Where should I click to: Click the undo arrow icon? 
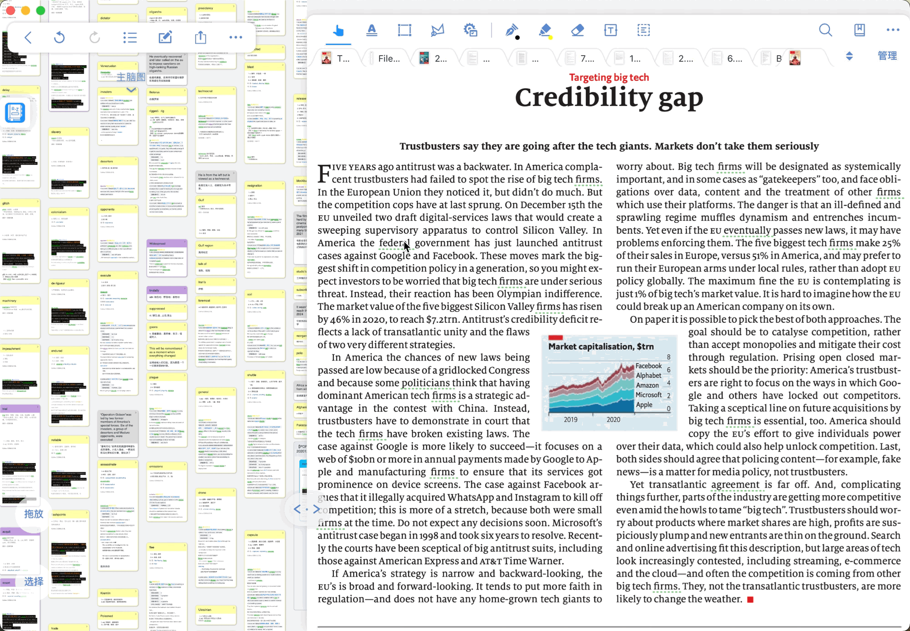click(59, 37)
